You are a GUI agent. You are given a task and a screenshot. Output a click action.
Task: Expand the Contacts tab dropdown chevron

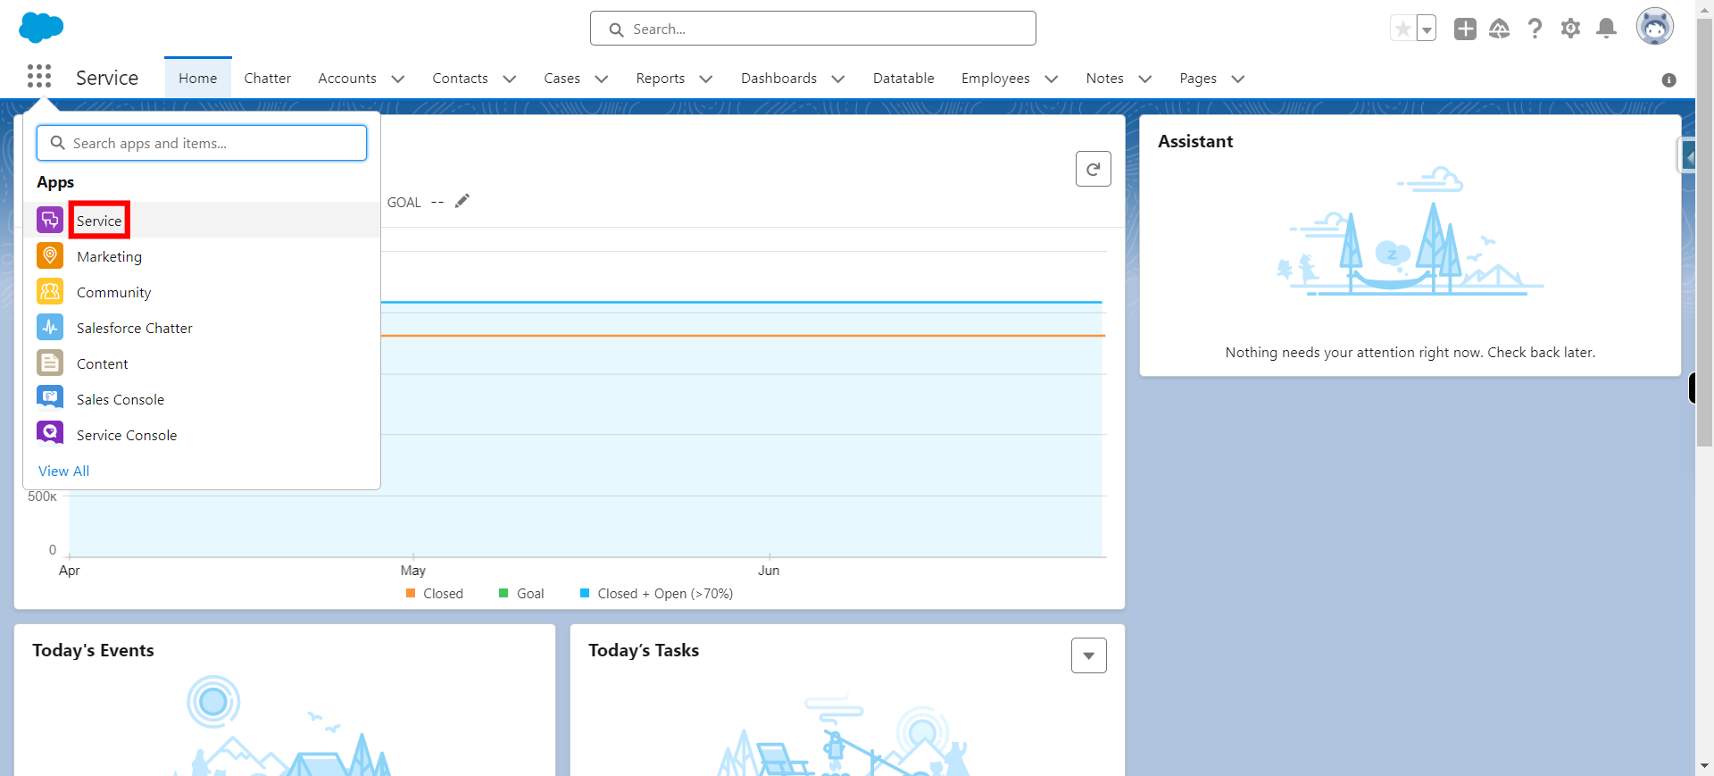(x=510, y=79)
